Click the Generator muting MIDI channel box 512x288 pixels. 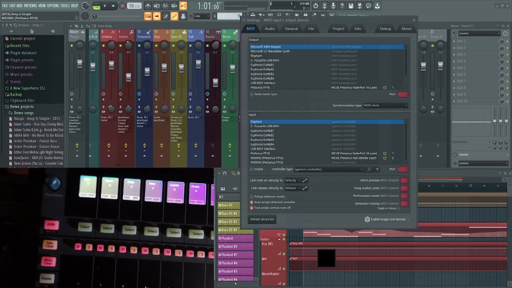pyautogui.click(x=404, y=204)
